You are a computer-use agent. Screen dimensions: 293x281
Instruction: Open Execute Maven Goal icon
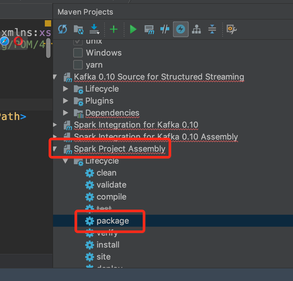pyautogui.click(x=149, y=29)
